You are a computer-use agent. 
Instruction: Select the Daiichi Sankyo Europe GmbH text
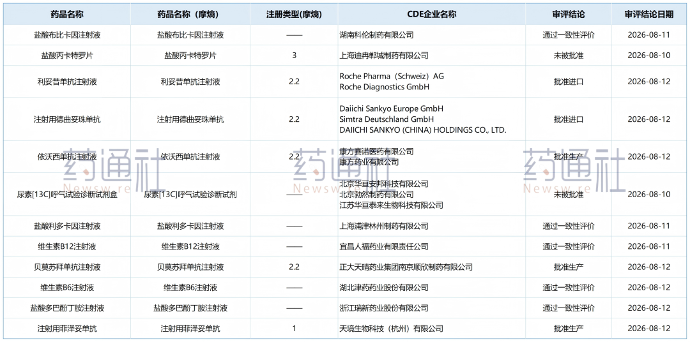[391, 108]
